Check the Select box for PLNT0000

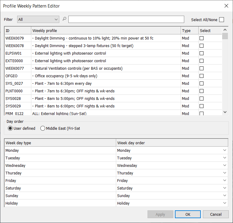point(201,91)
